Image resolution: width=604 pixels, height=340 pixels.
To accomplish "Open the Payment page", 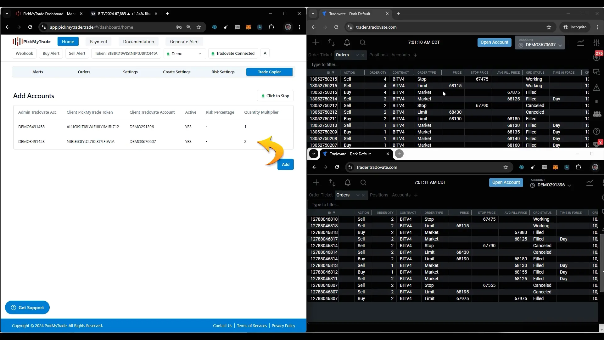I will tap(98, 42).
